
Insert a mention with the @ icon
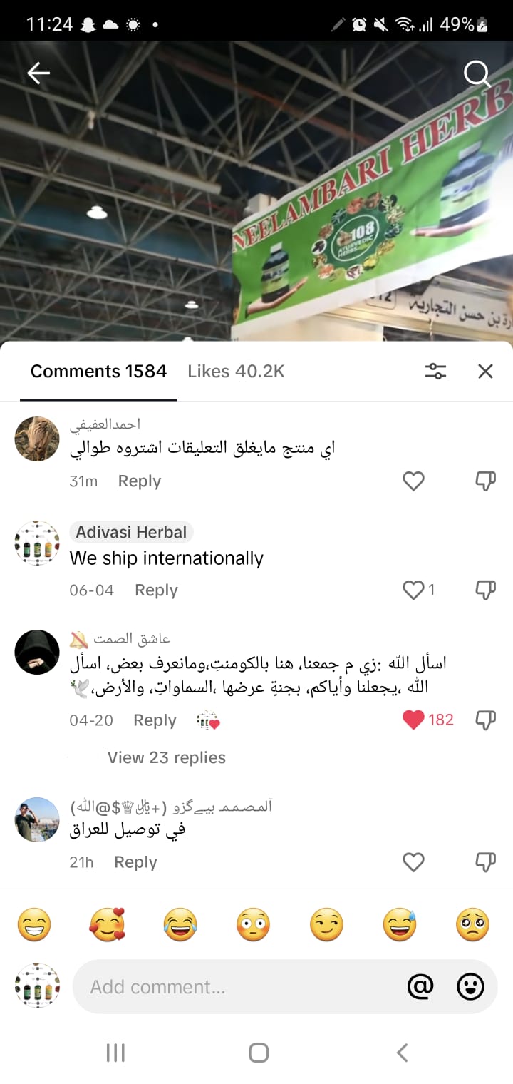point(420,986)
